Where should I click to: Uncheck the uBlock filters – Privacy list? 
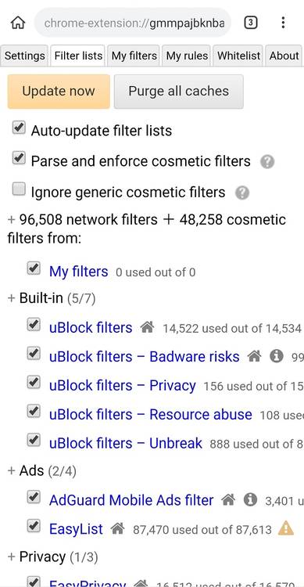point(34,382)
